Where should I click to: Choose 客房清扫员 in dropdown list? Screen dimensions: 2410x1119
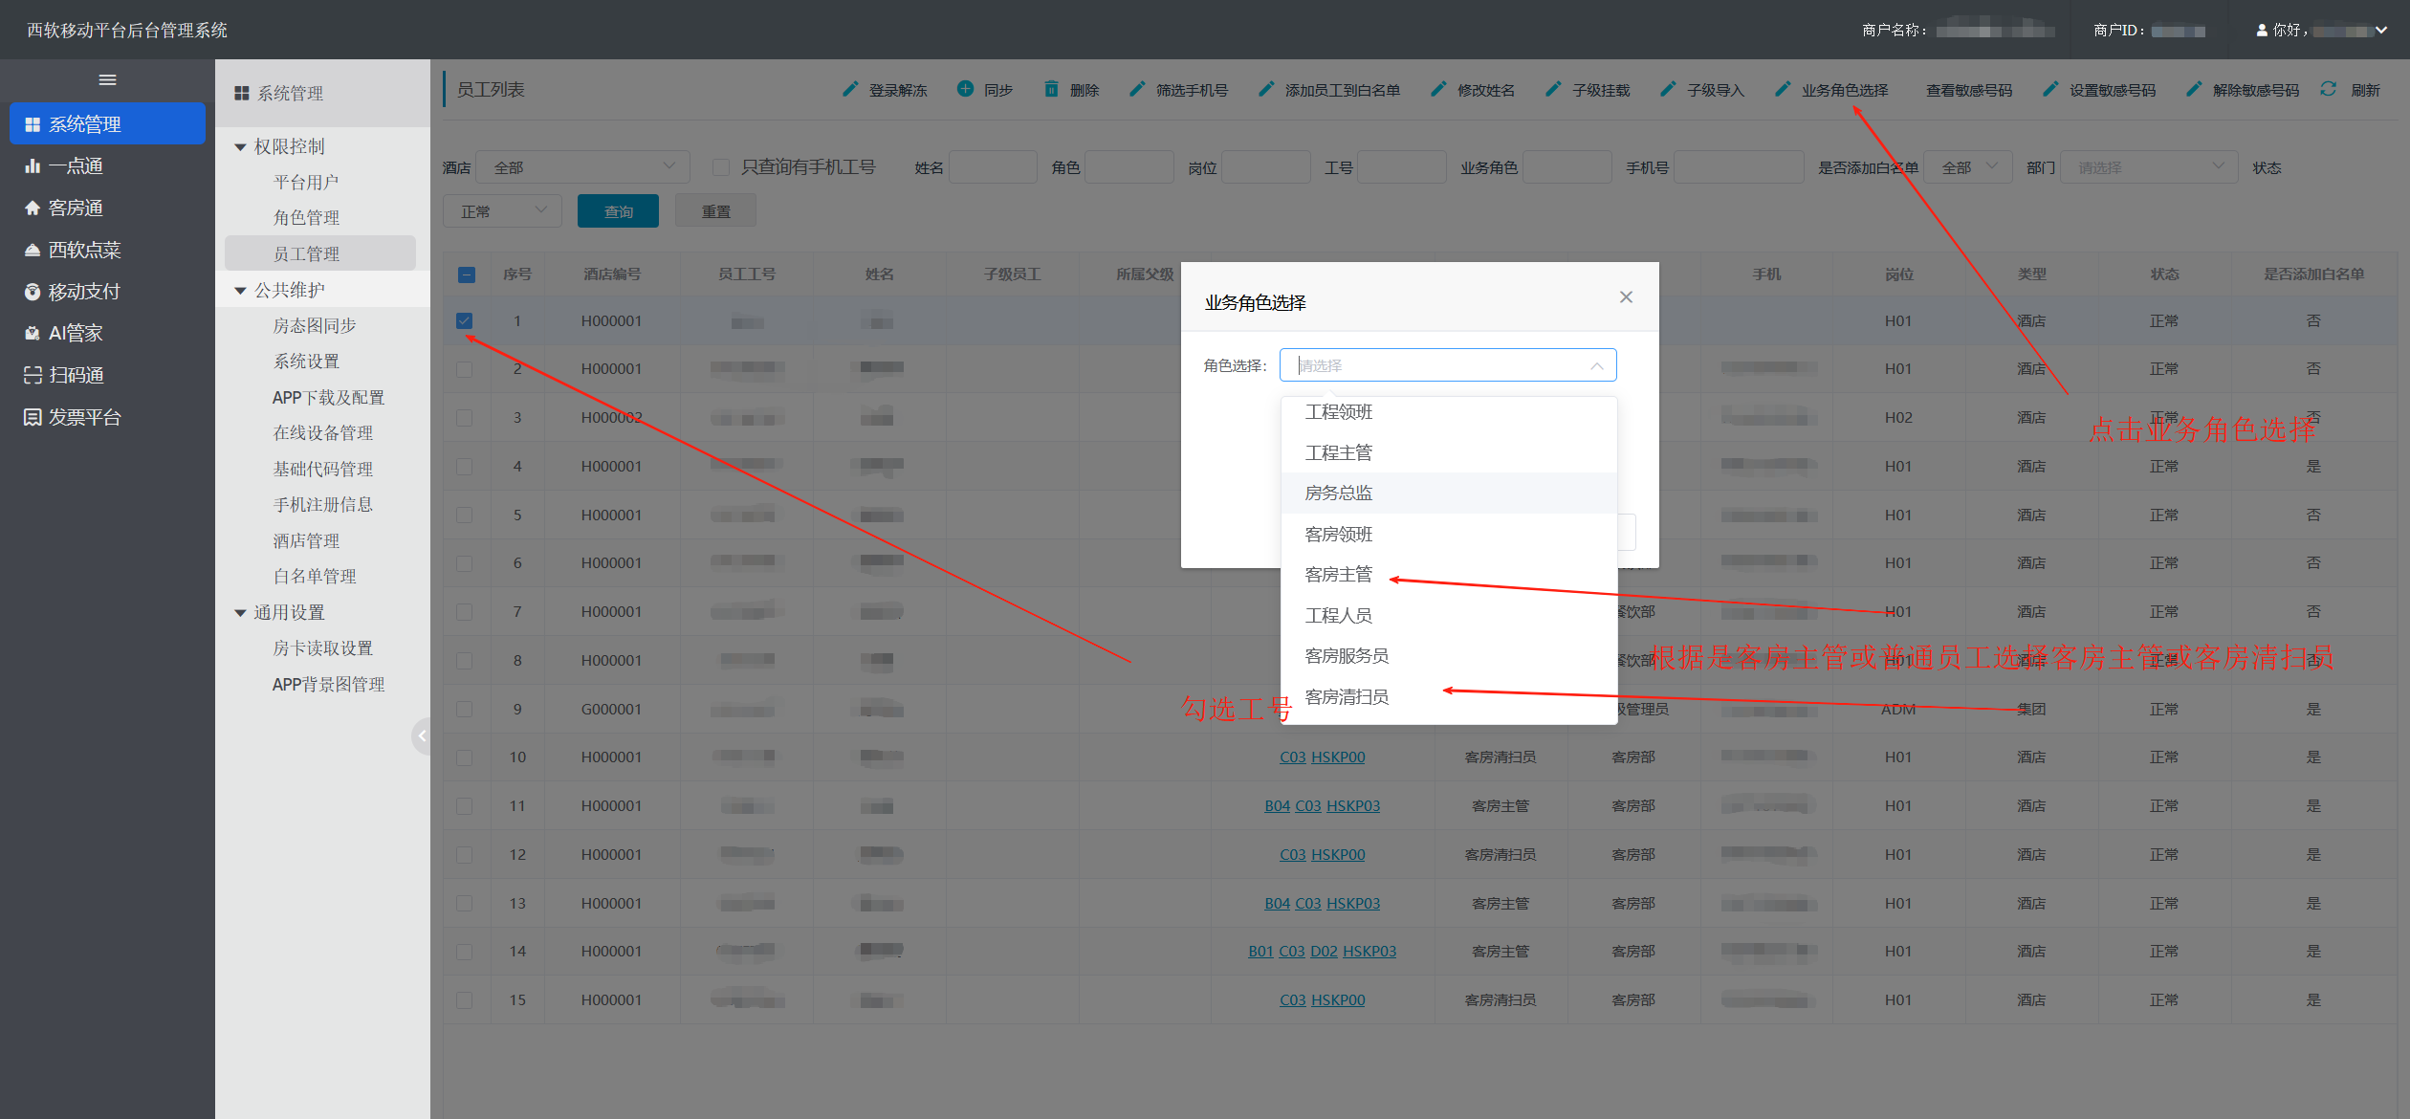tap(1346, 697)
